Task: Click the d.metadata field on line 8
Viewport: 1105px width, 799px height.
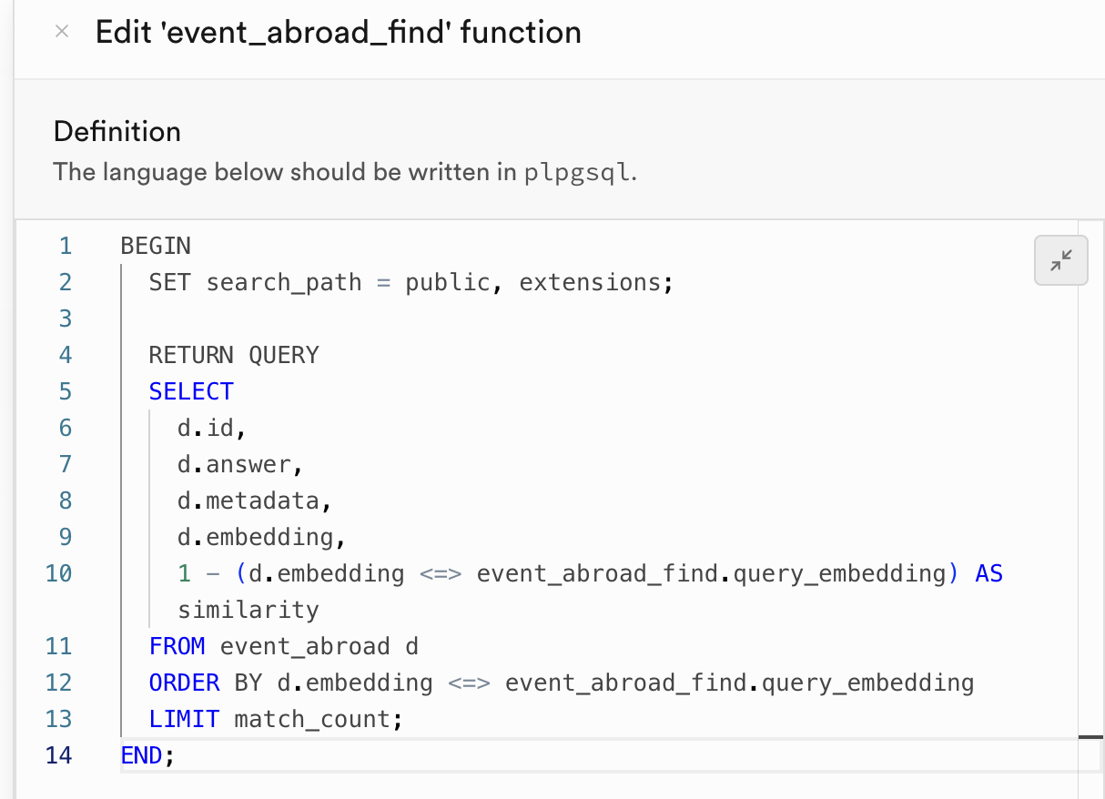Action: coord(239,500)
